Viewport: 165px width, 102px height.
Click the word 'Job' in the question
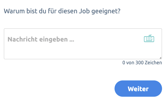pos(84,11)
